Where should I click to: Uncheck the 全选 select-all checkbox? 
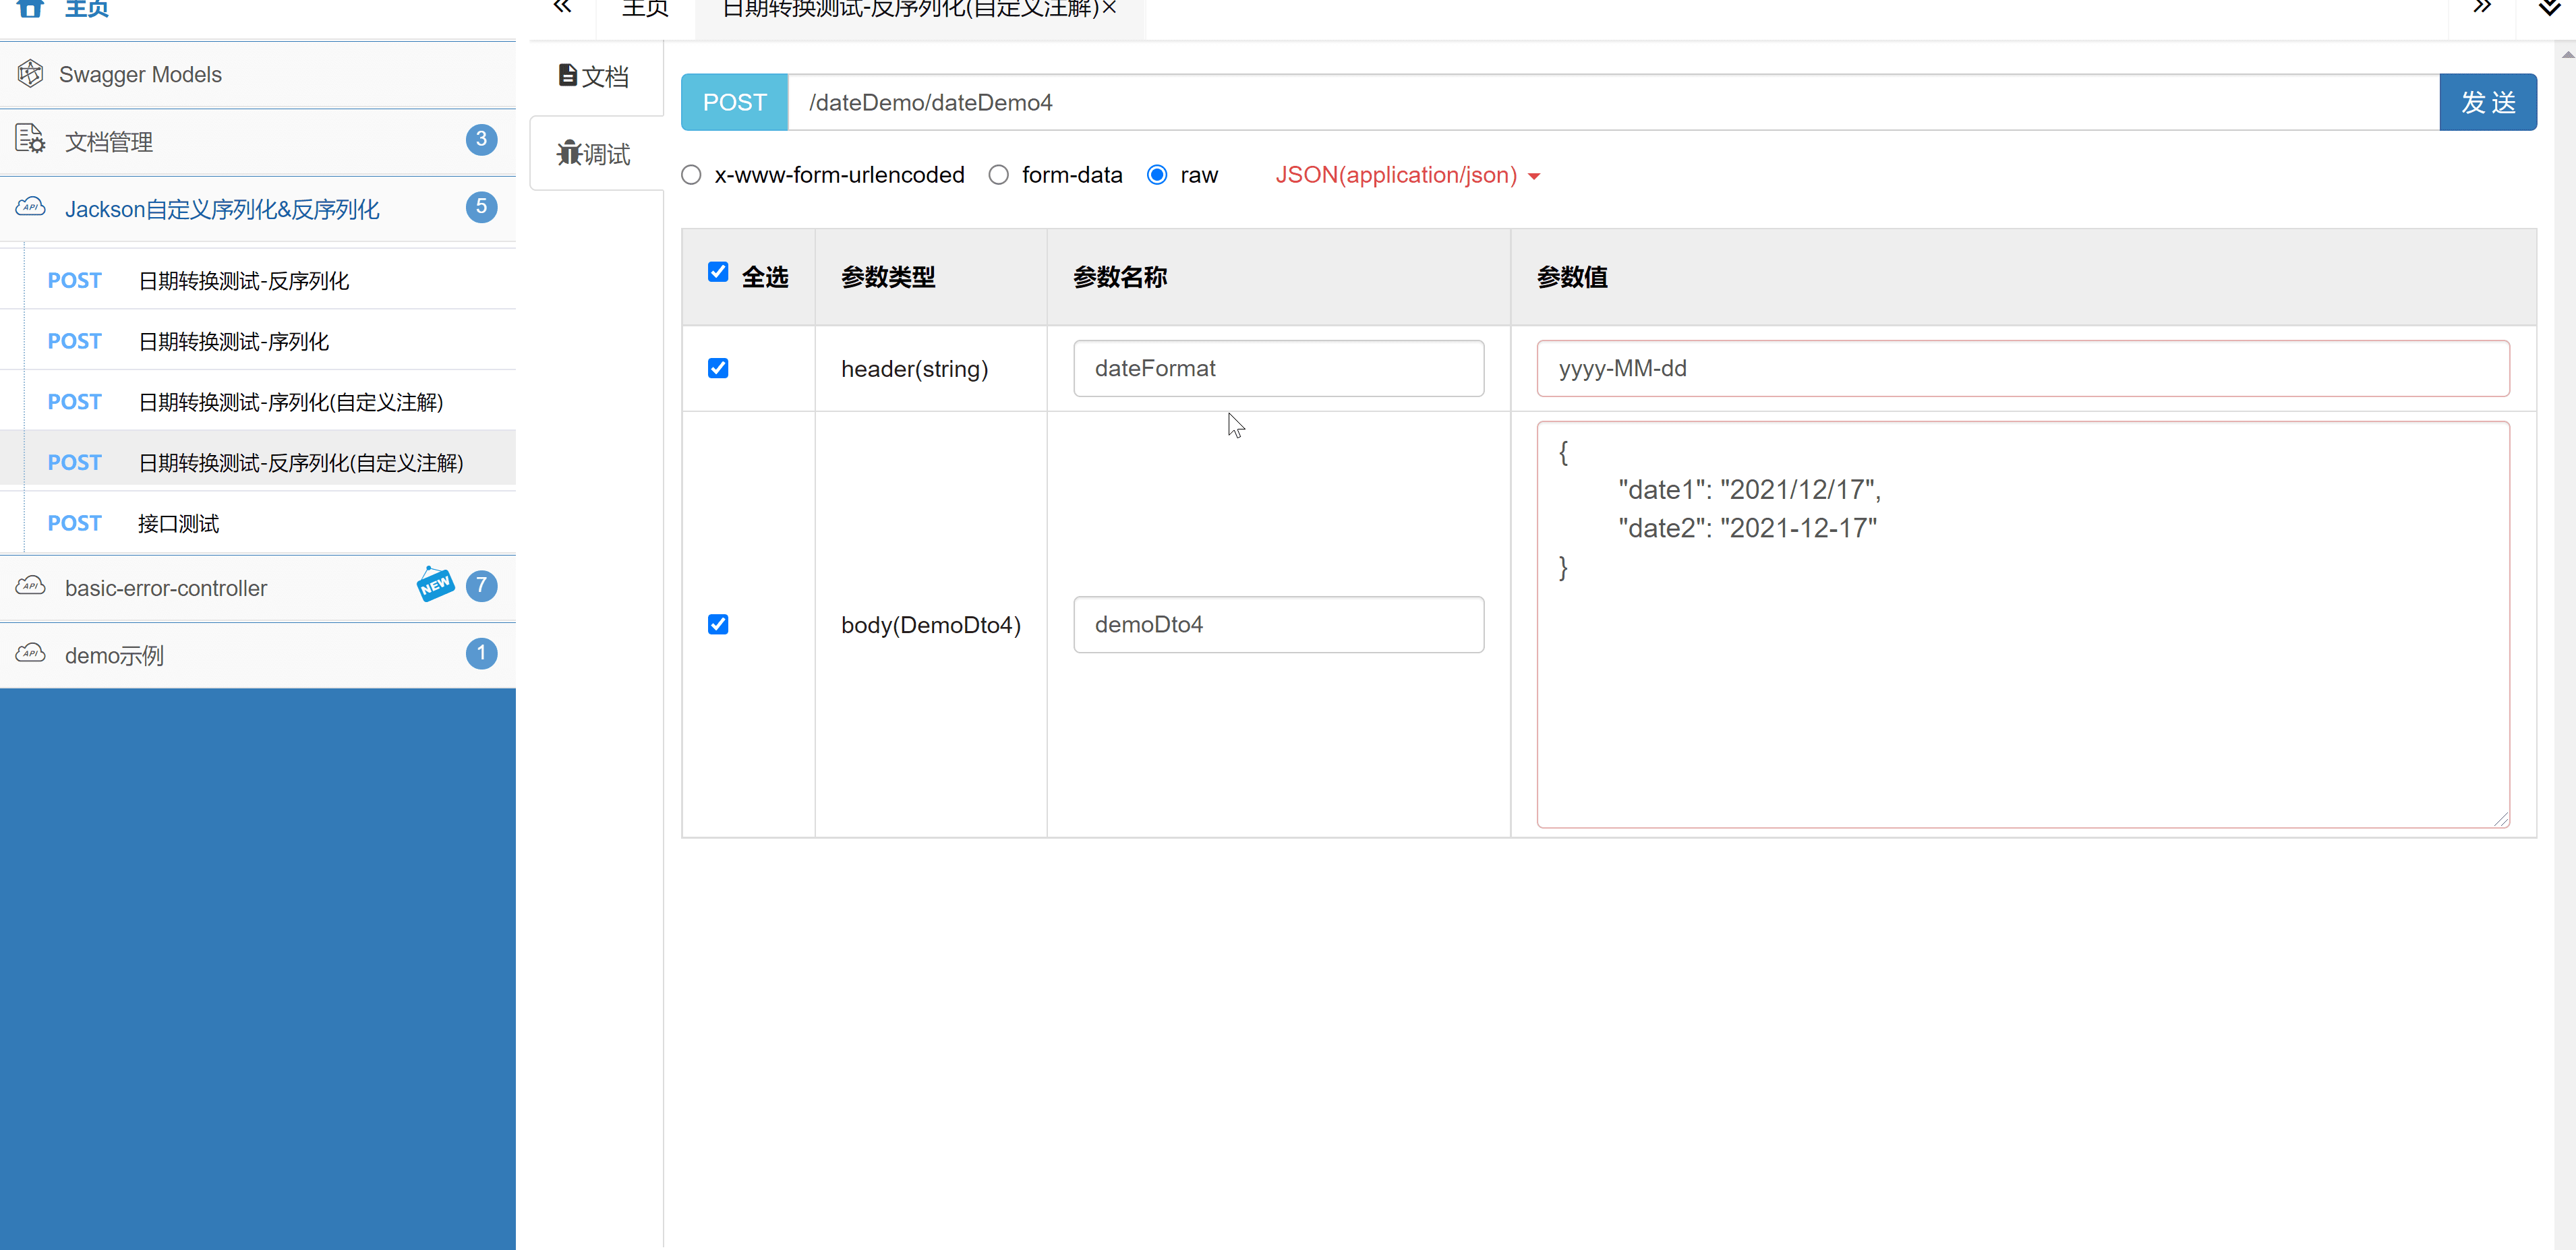coord(719,272)
